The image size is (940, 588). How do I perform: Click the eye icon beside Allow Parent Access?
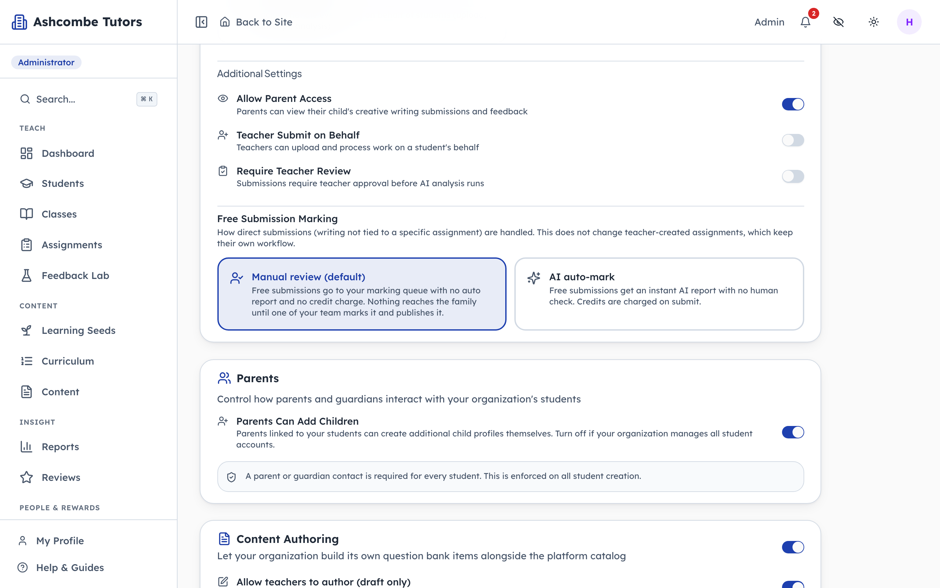pos(223,98)
